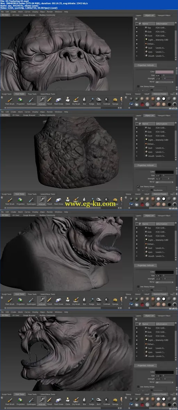Toggle Side camera visibility in 00:13:12 frame
Screen dimensions: 178x410
point(137,332)
